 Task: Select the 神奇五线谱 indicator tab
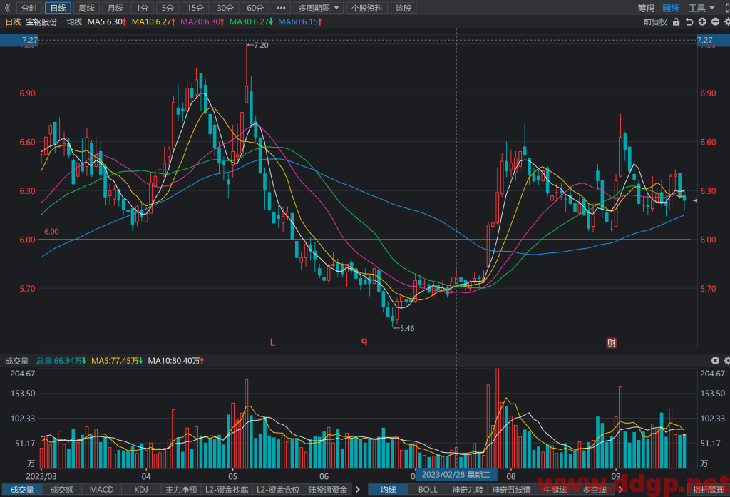tap(511, 490)
